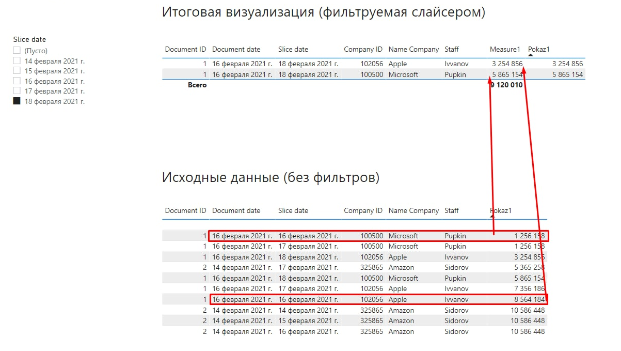Click Company ID 100500 in filtered table
This screenshot has height=351, width=621.
click(x=372, y=74)
